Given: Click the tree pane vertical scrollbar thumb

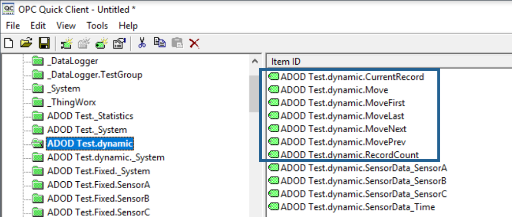Looking at the screenshot, I should [254, 94].
